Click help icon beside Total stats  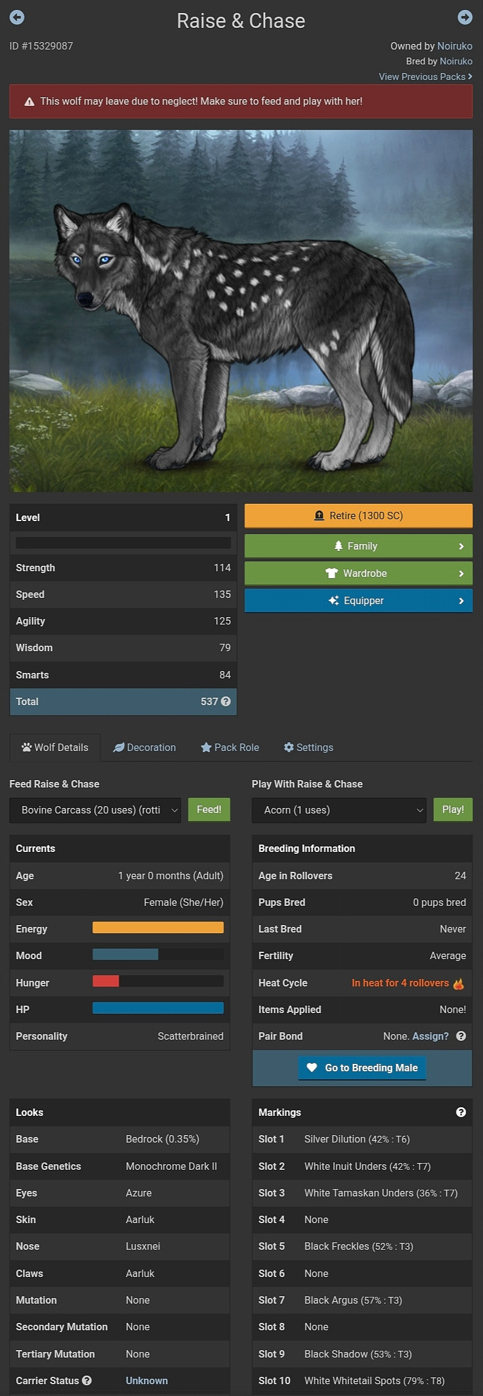tap(226, 701)
